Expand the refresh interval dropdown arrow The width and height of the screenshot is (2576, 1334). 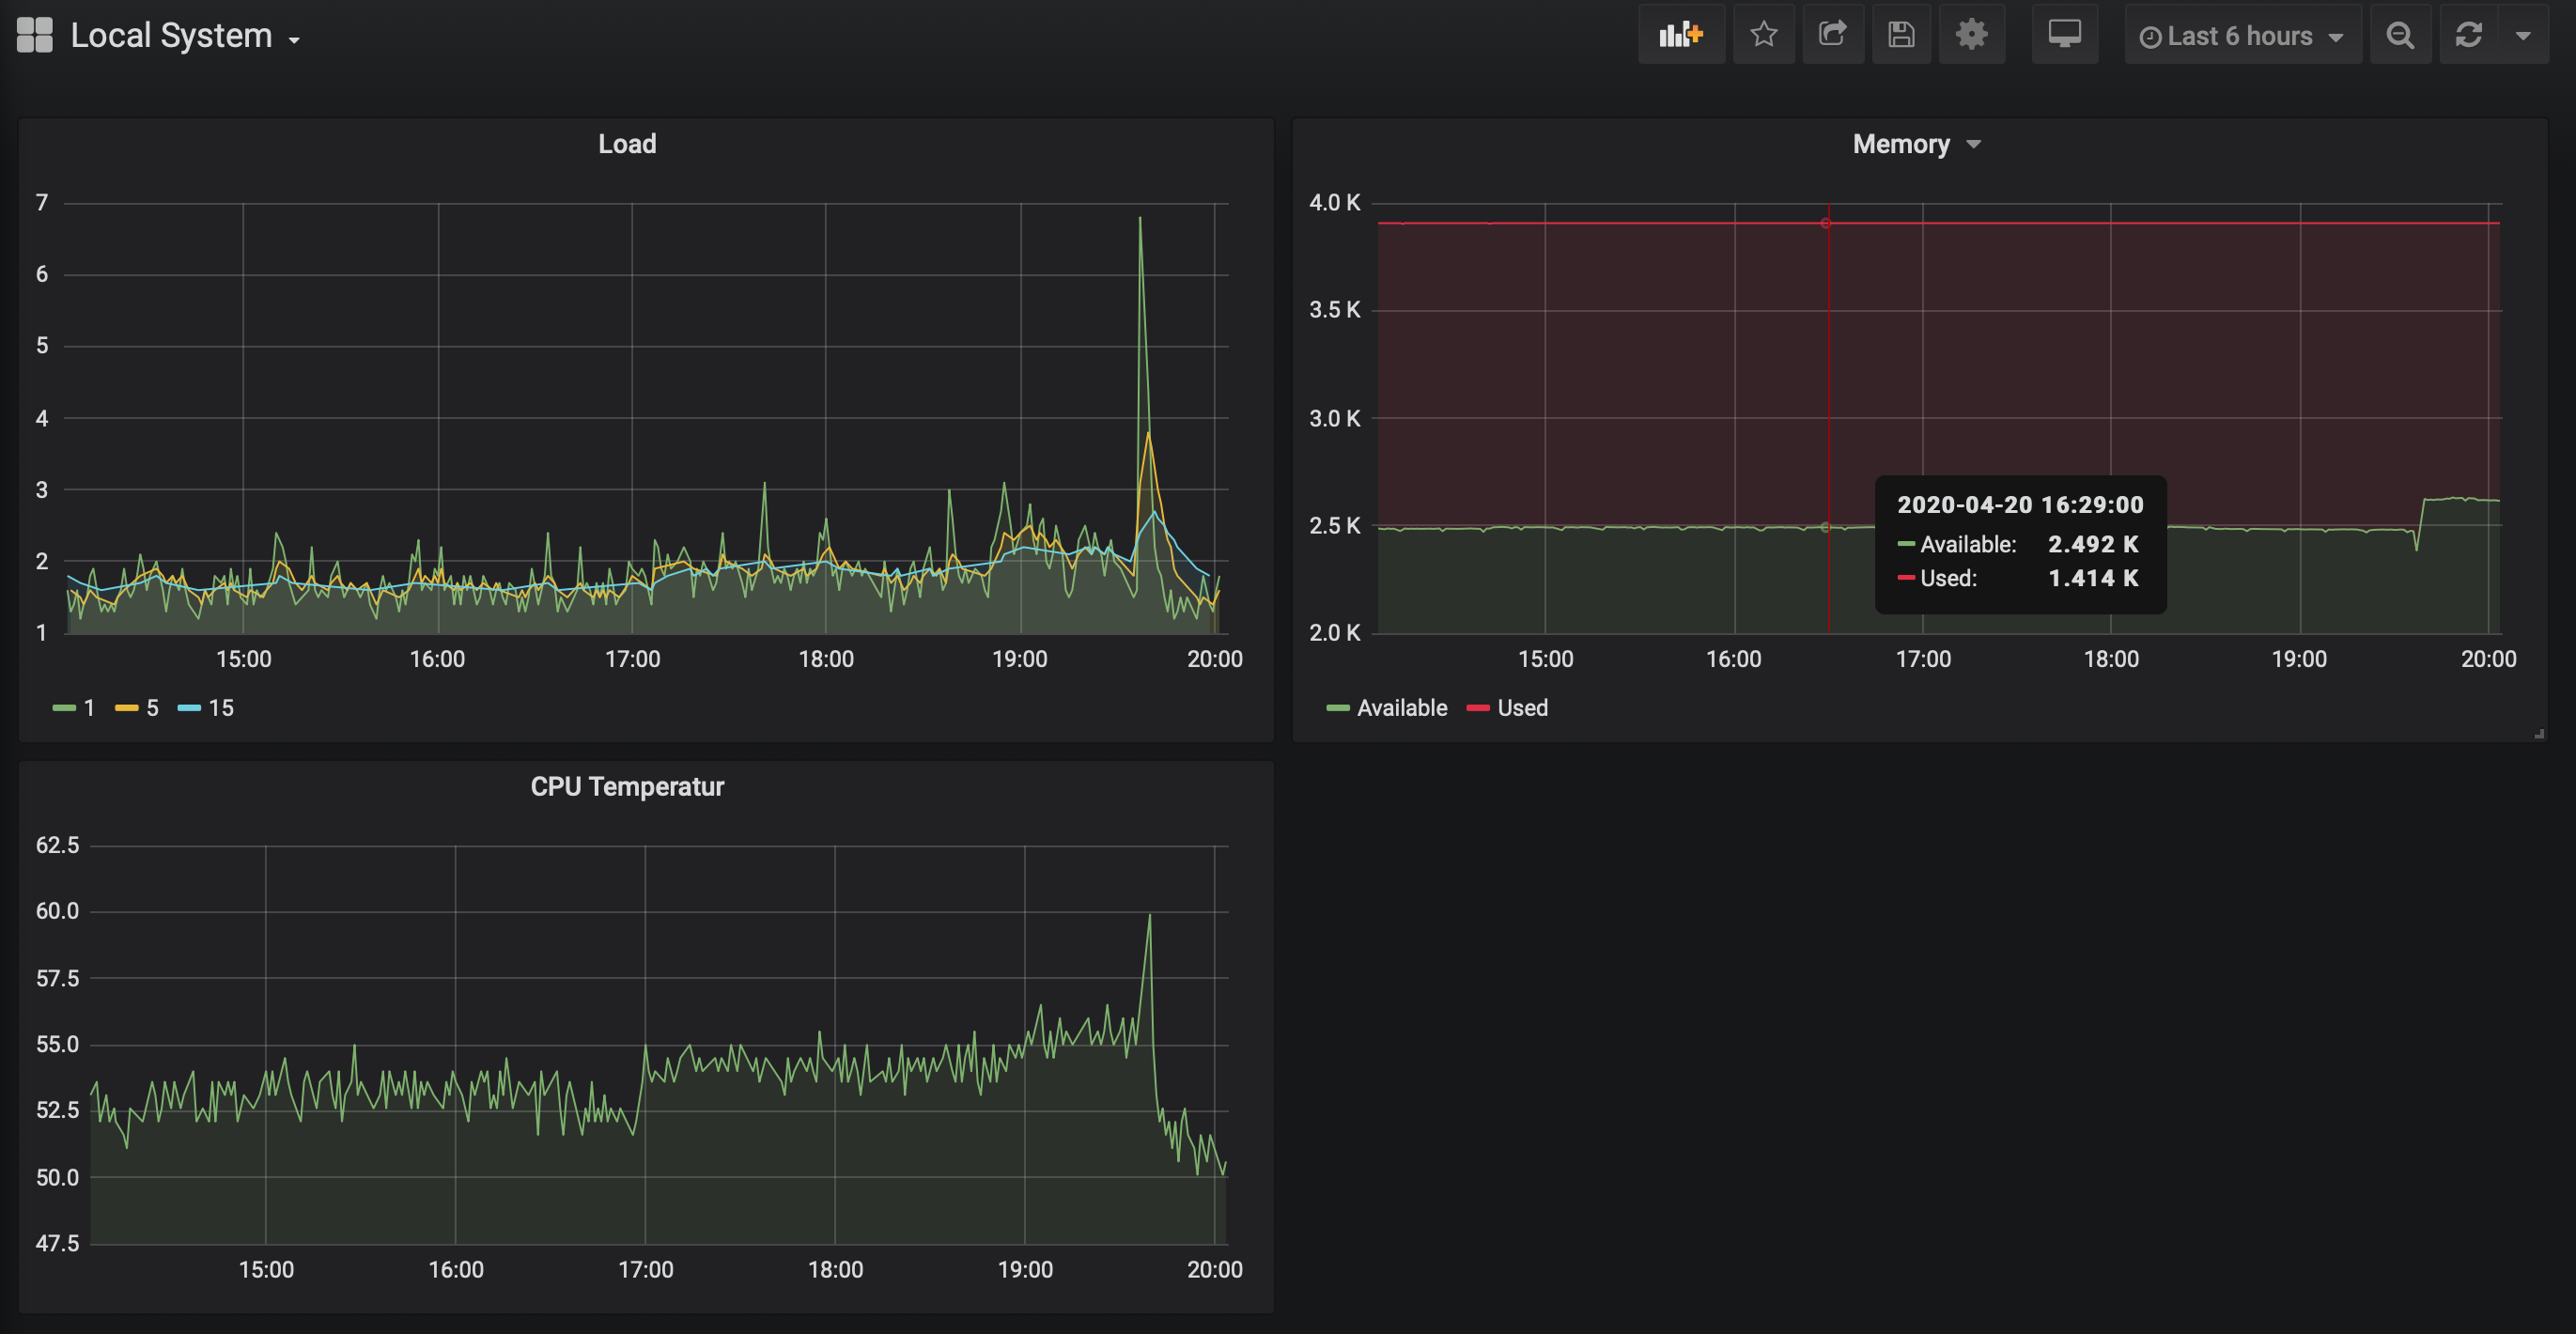point(2523,35)
